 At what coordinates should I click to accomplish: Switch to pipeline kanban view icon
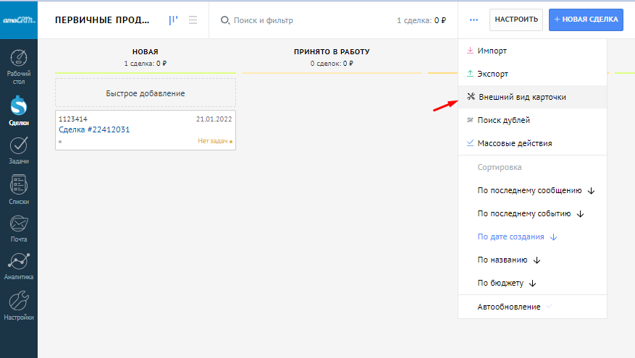click(174, 20)
